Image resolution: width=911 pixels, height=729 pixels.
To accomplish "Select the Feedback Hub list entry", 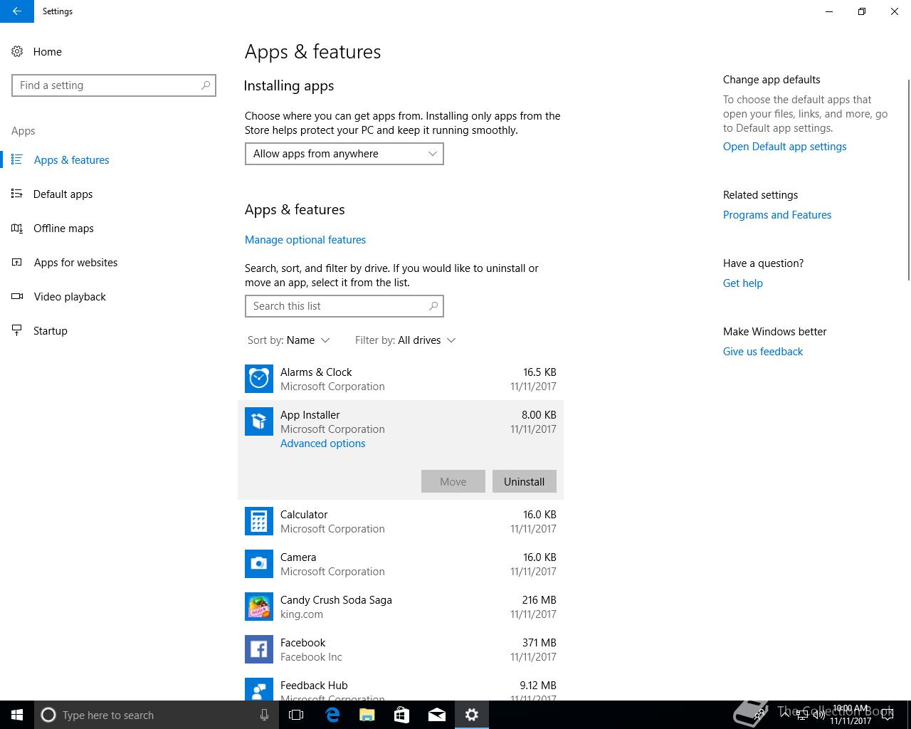I will pyautogui.click(x=401, y=686).
